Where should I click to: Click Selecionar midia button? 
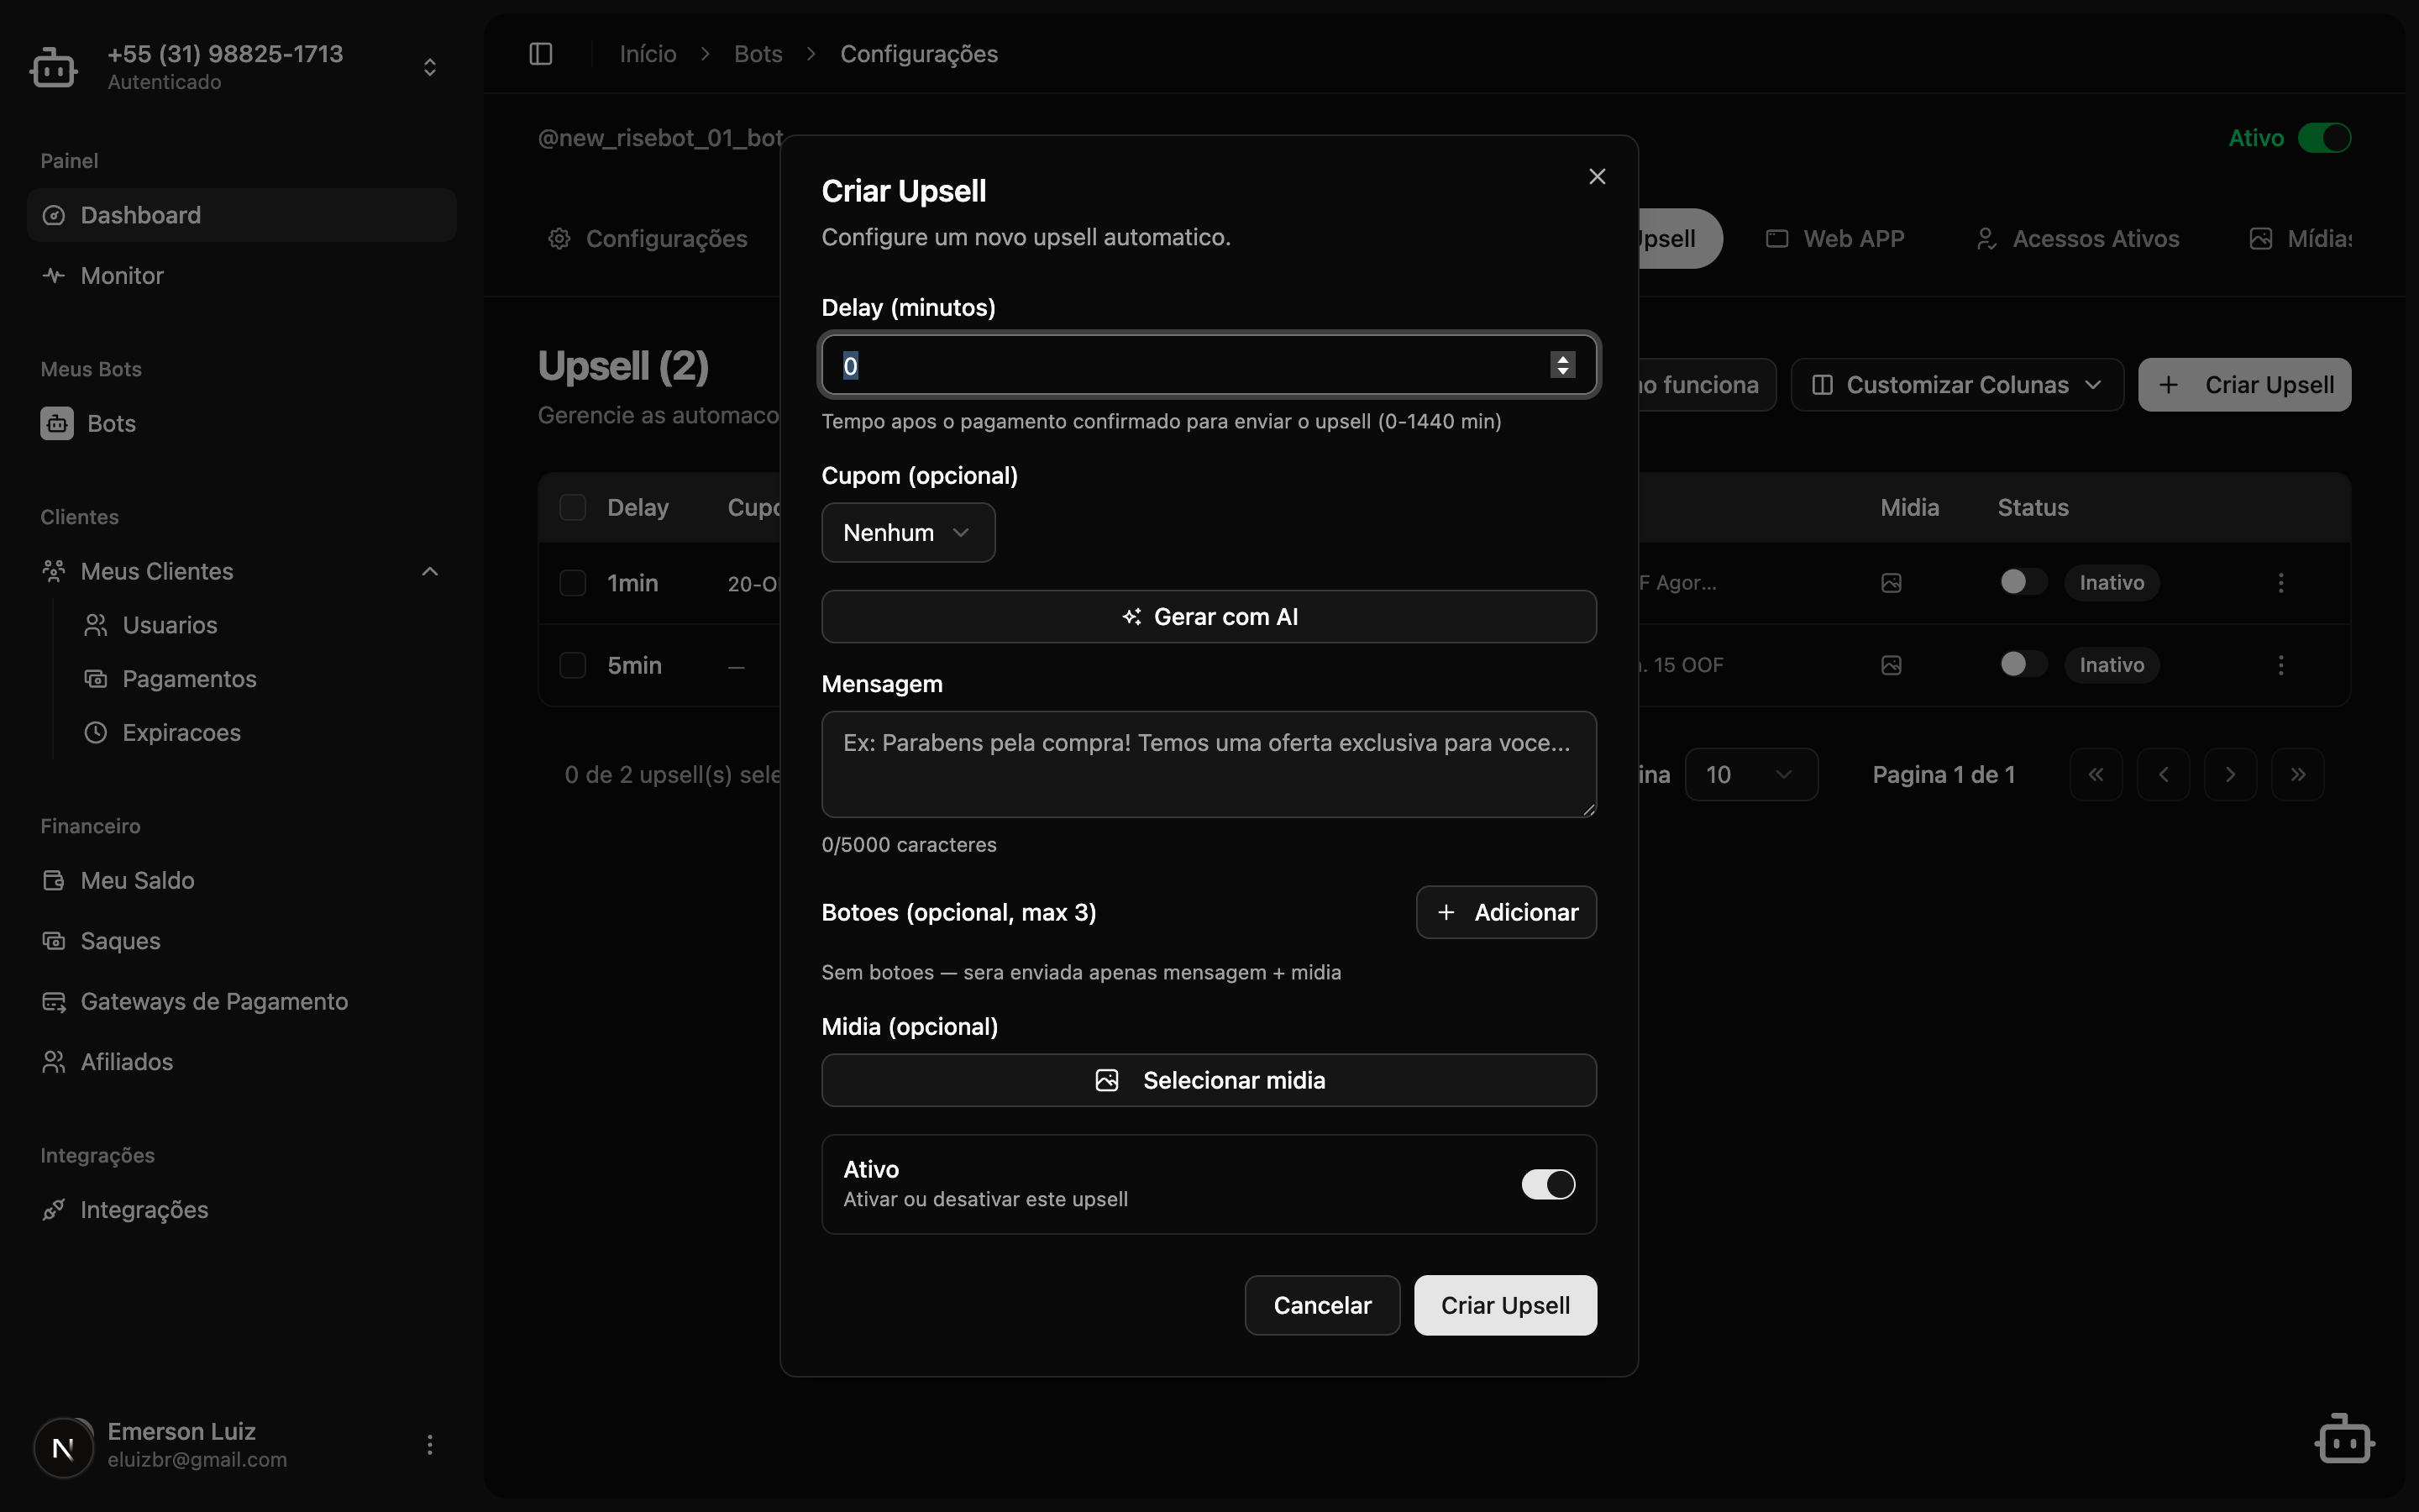coord(1209,1080)
